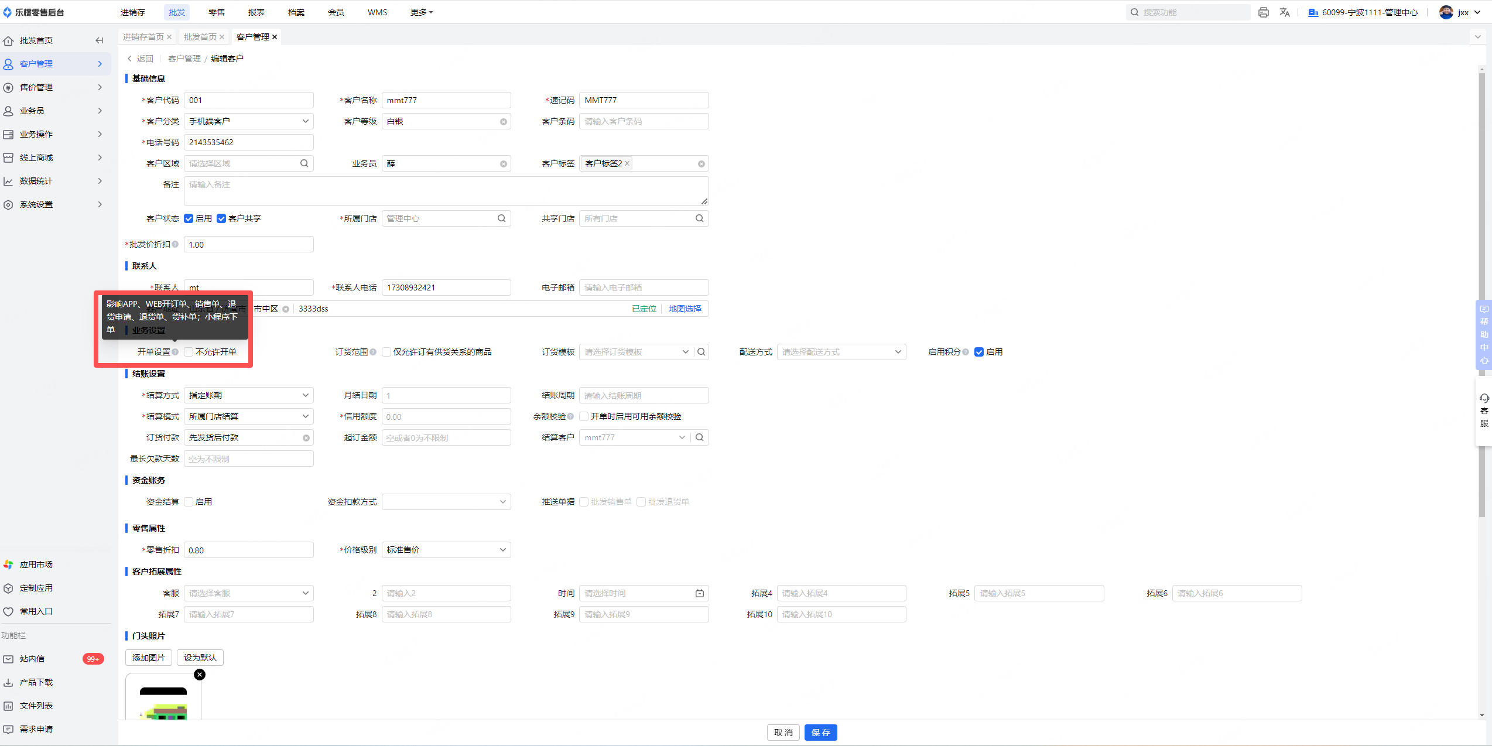Click the 地图选择 link
1492x746 pixels.
point(685,309)
